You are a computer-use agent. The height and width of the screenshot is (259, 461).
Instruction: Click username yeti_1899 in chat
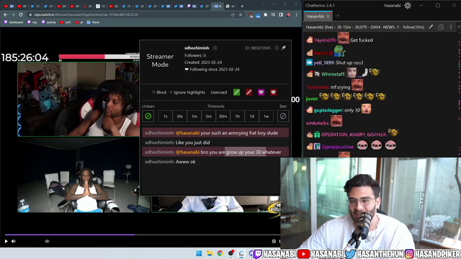[323, 63]
